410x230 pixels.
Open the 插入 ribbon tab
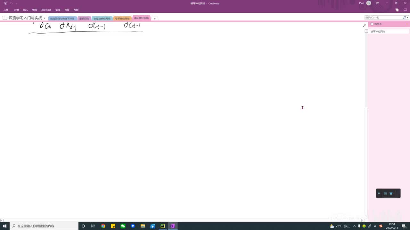pyautogui.click(x=26, y=10)
